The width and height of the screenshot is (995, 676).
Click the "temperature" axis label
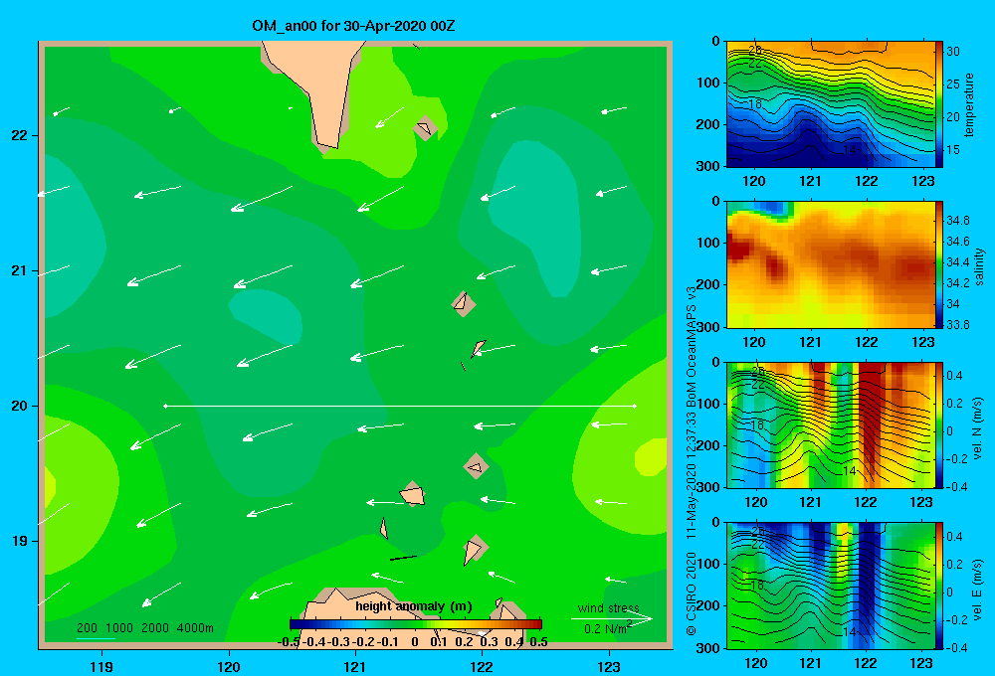[x=969, y=104]
